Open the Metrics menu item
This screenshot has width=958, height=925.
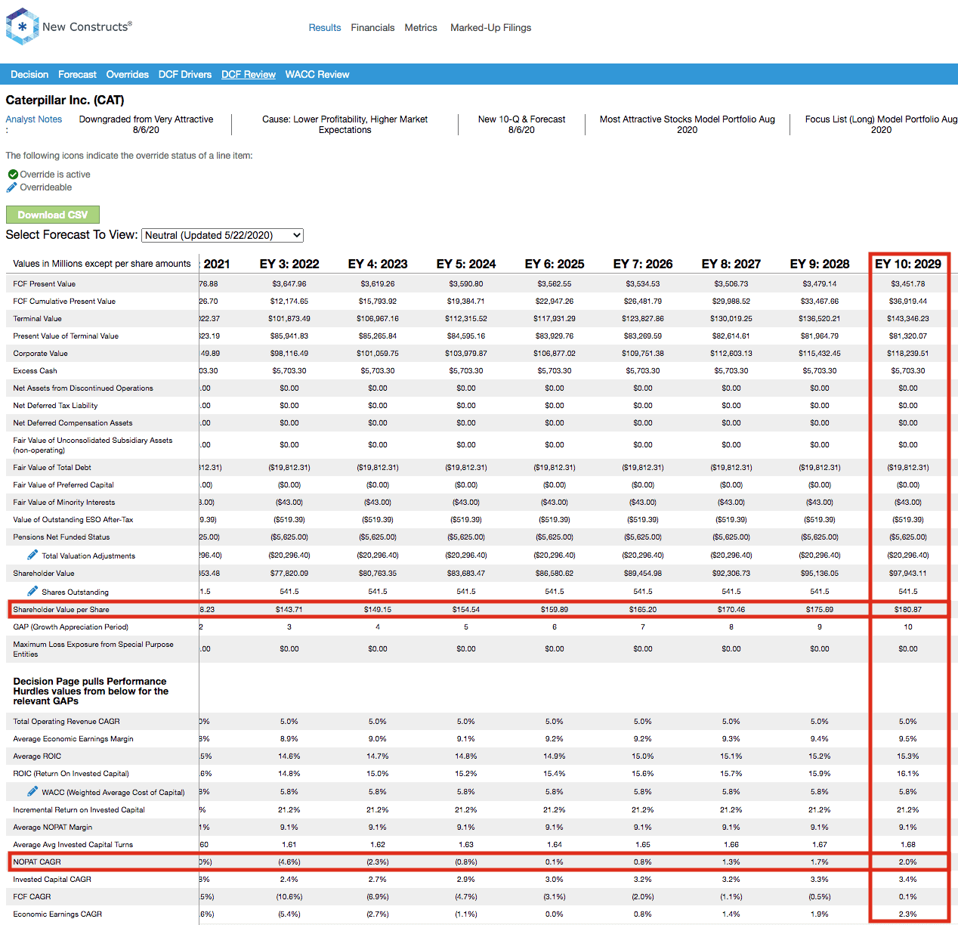click(x=421, y=28)
